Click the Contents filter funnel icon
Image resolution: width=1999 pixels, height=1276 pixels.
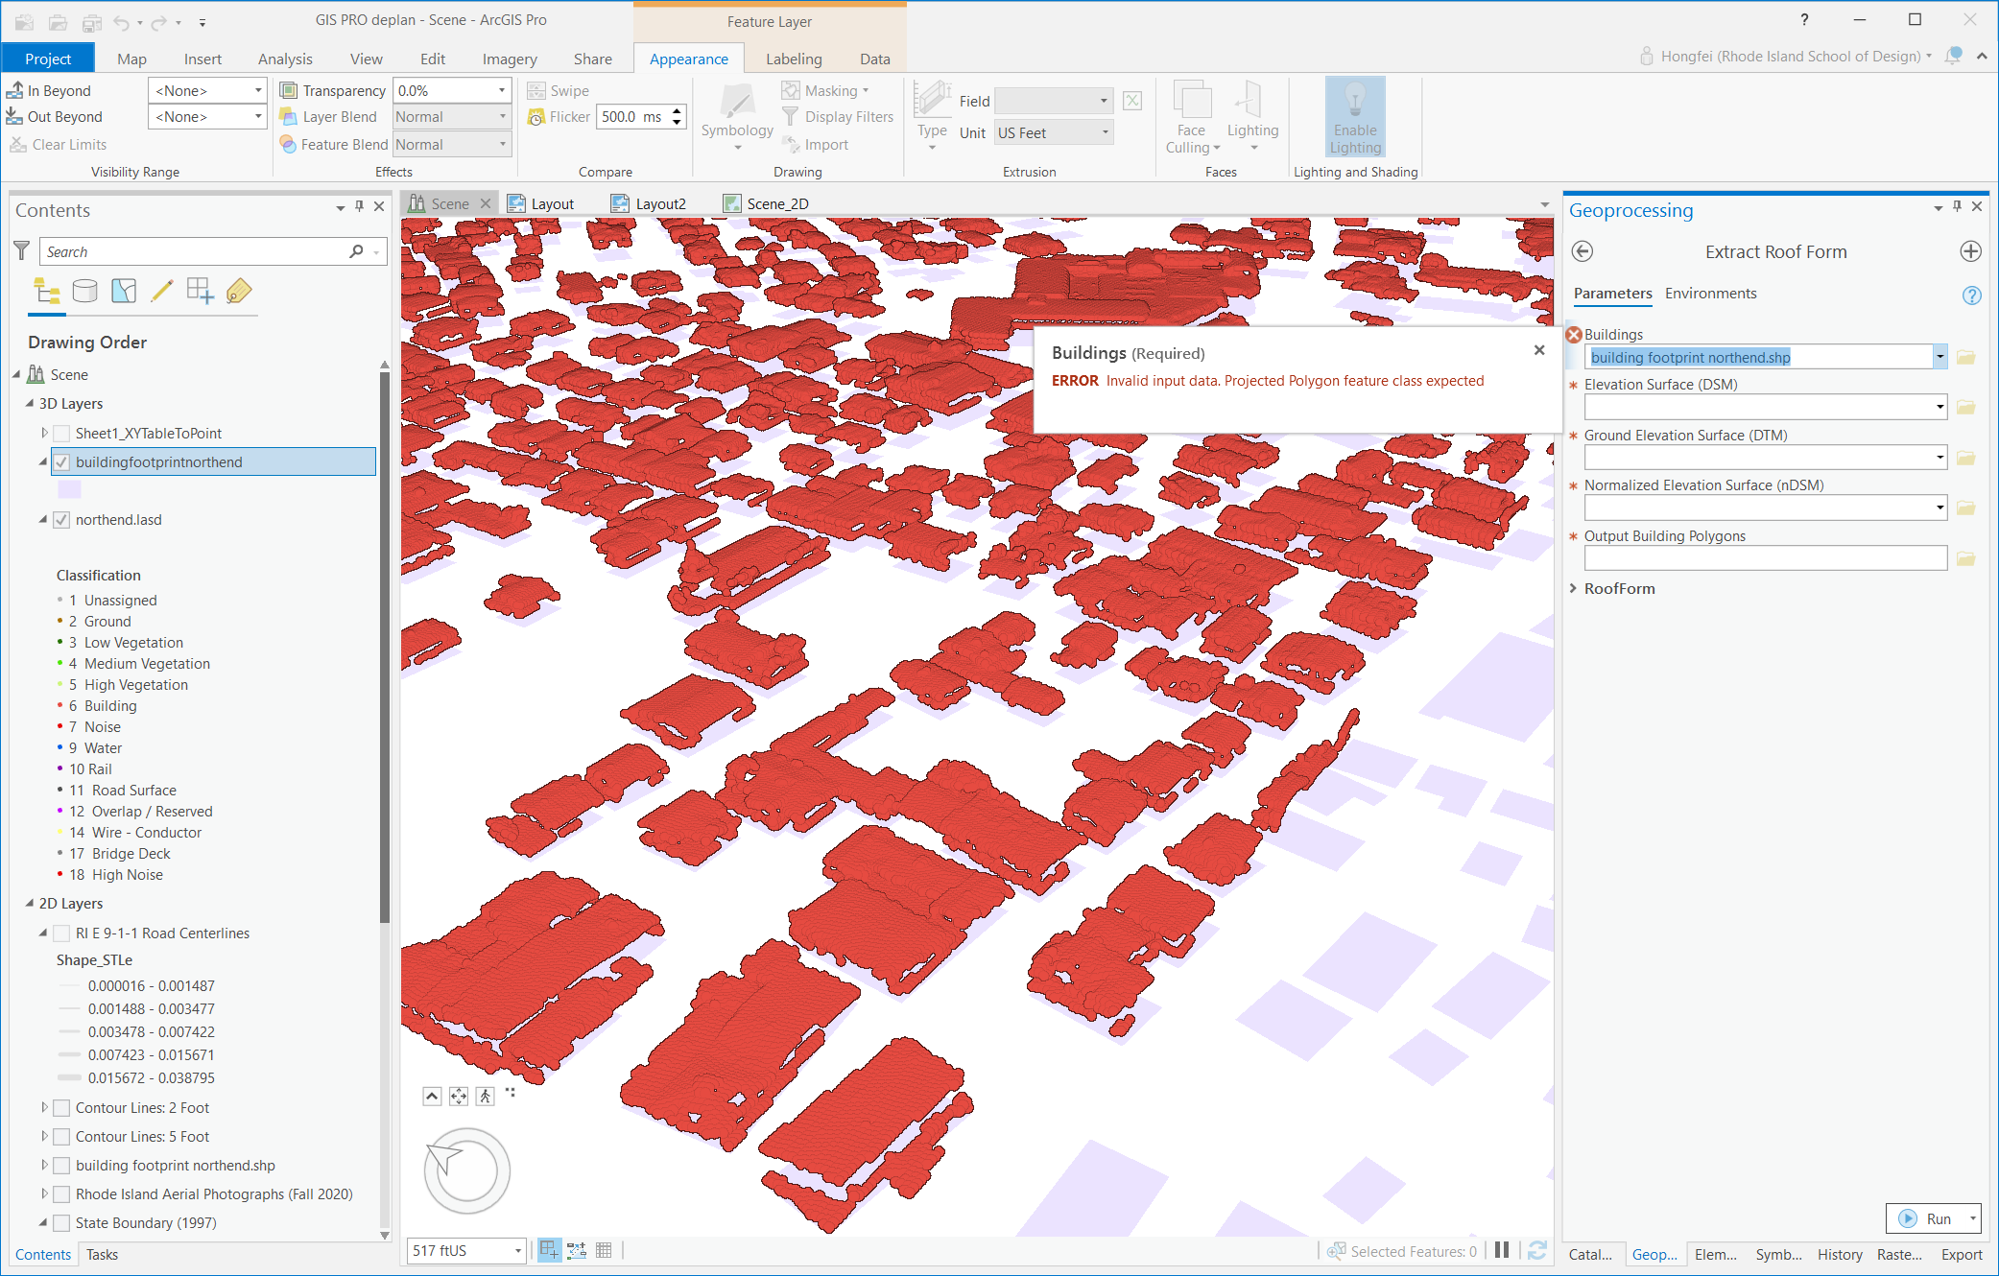point(22,251)
